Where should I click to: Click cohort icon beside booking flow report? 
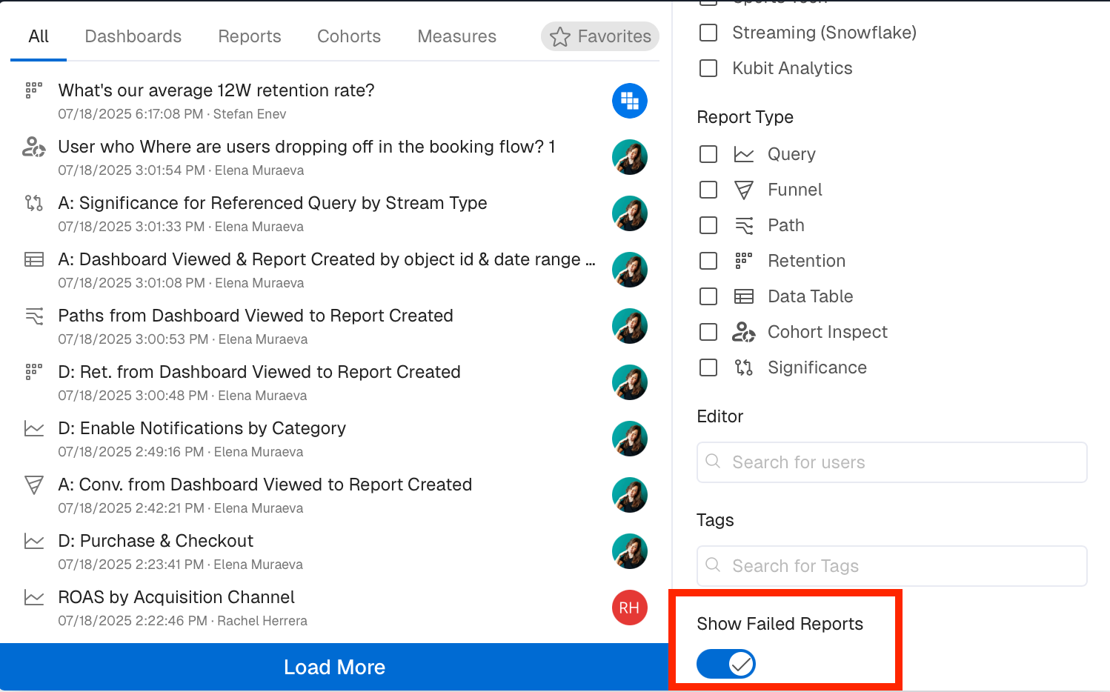(x=34, y=147)
